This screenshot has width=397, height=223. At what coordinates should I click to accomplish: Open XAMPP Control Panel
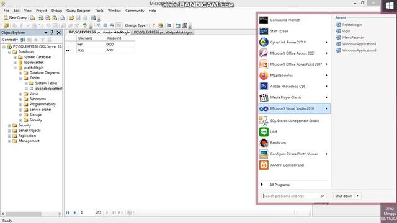[293, 165]
